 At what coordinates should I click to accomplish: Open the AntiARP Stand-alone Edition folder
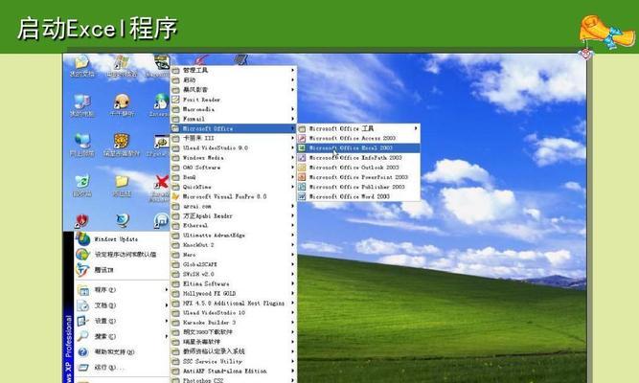click(x=234, y=372)
